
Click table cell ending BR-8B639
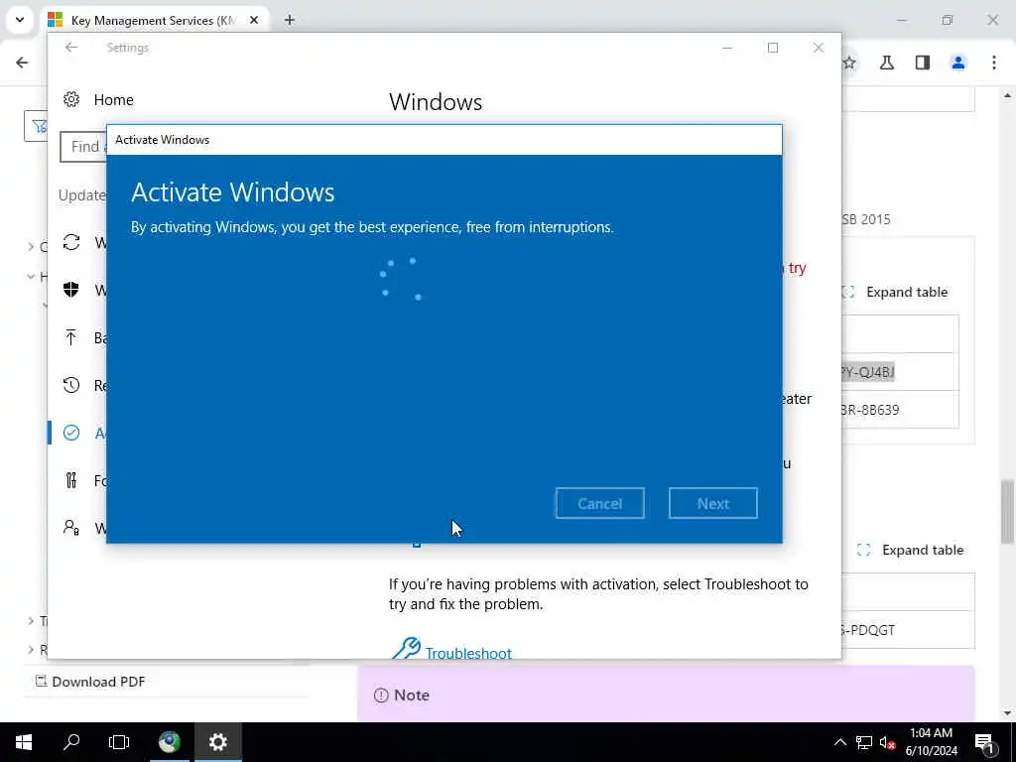[x=900, y=410]
